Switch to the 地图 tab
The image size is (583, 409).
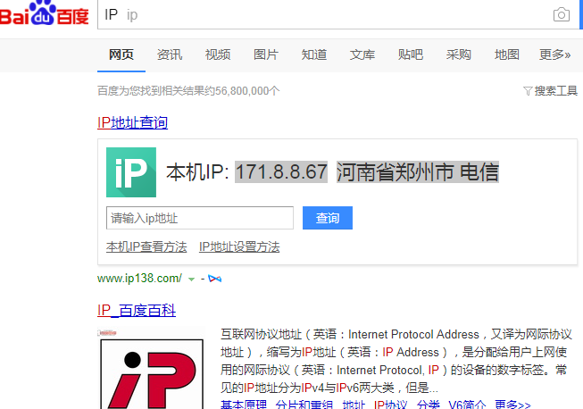click(507, 54)
